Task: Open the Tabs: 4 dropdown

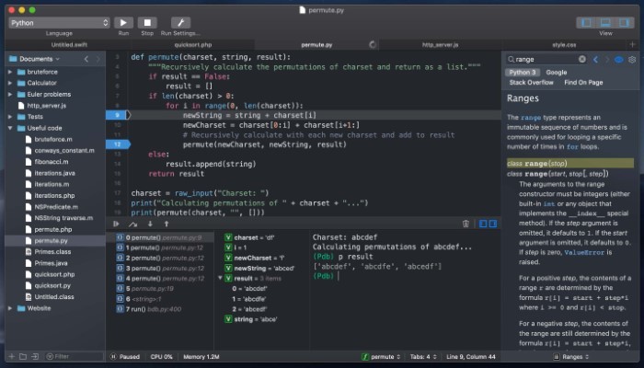Action: click(x=423, y=357)
